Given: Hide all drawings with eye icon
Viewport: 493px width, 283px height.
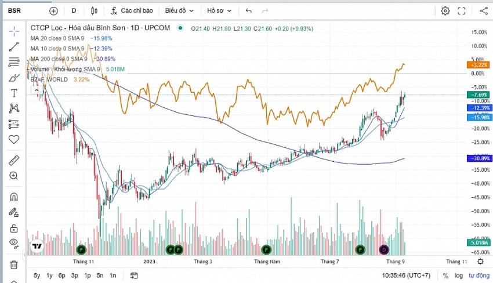Looking at the screenshot, I should point(14,242).
